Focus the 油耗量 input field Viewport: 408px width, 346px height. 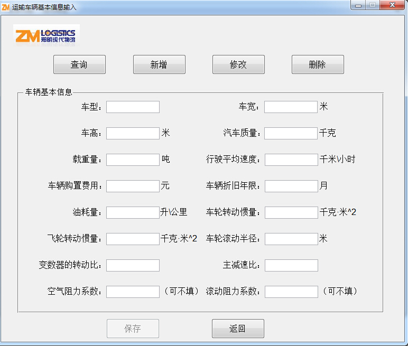click(x=133, y=212)
